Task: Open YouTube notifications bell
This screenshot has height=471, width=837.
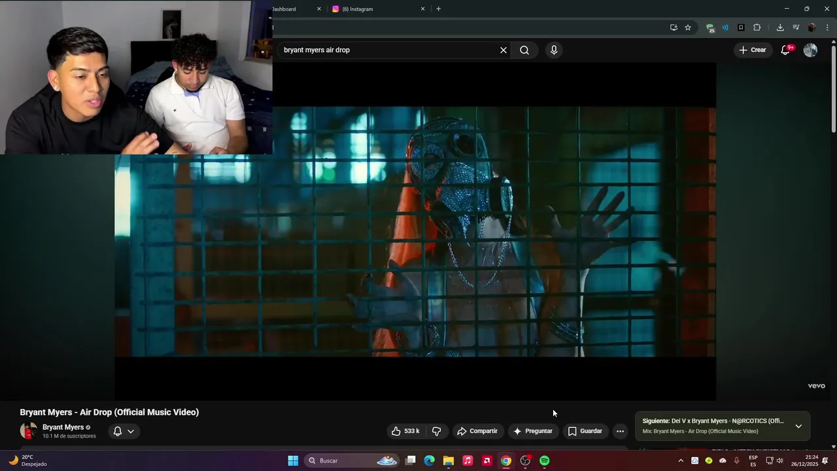Action: coord(786,50)
